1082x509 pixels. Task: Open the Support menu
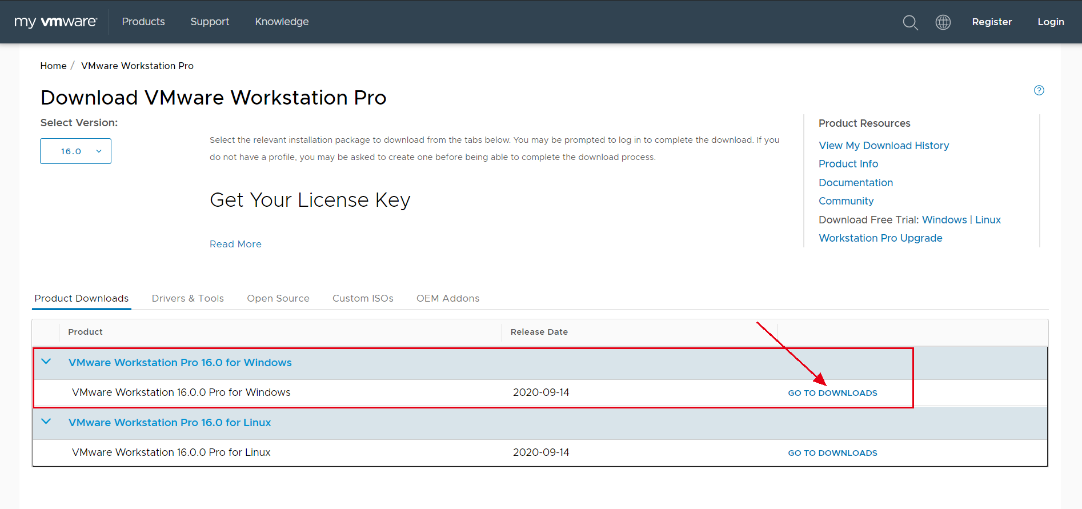coord(210,22)
